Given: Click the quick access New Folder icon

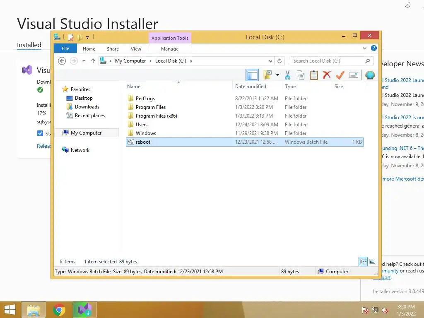Looking at the screenshot, I should coord(79,37).
